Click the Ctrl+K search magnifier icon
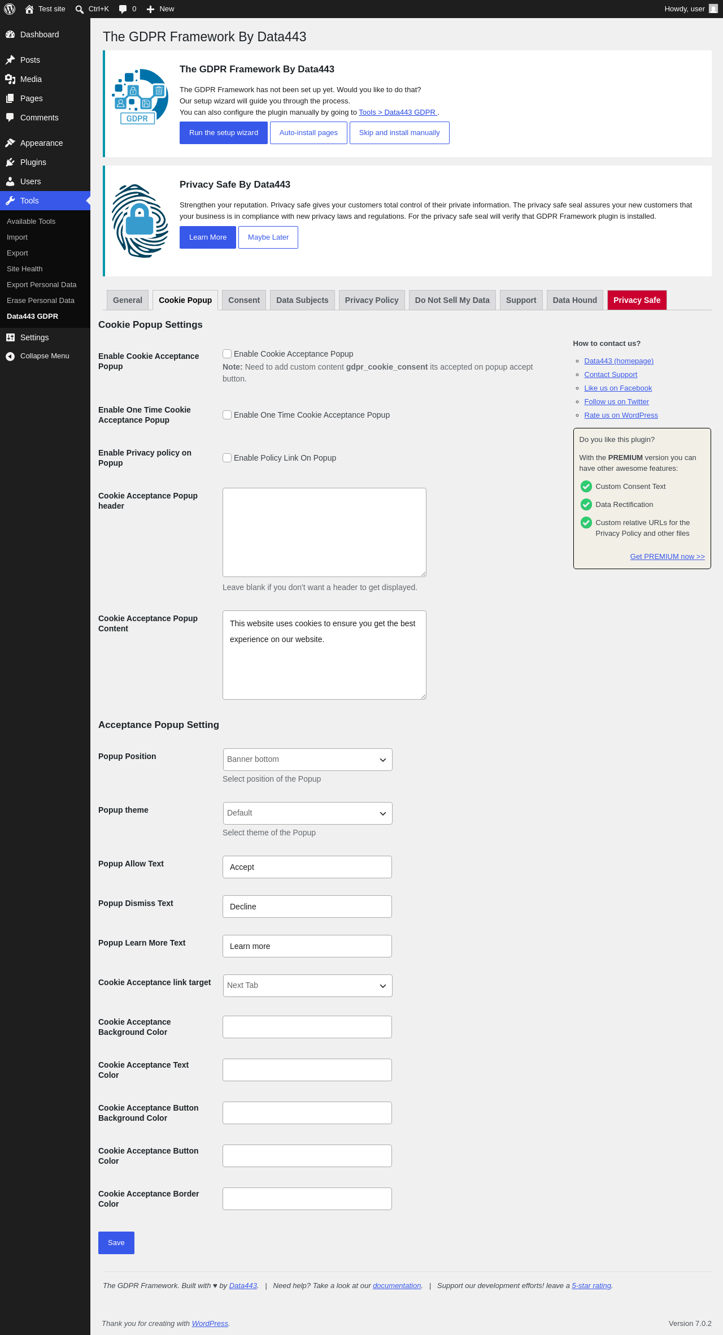Viewport: 723px width, 1335px height. click(x=80, y=9)
